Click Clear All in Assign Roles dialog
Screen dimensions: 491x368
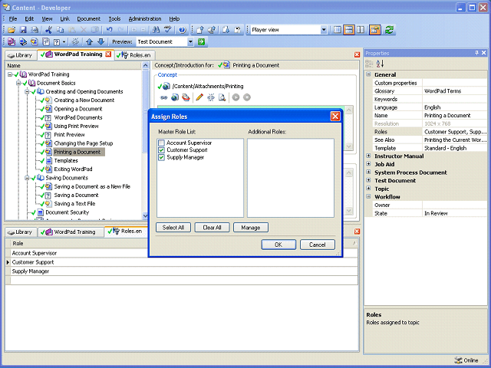coord(212,228)
